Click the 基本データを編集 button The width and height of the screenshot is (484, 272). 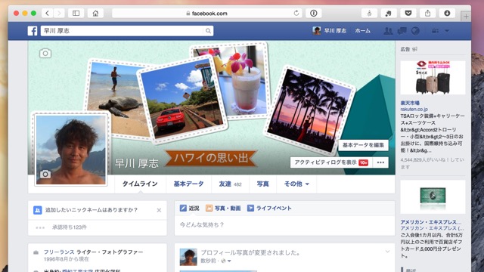click(x=363, y=145)
